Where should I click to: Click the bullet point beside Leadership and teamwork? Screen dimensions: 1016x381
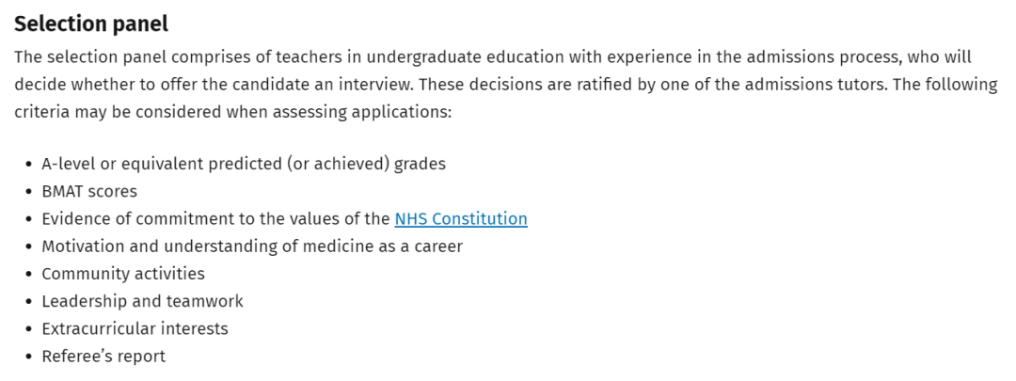(x=28, y=302)
